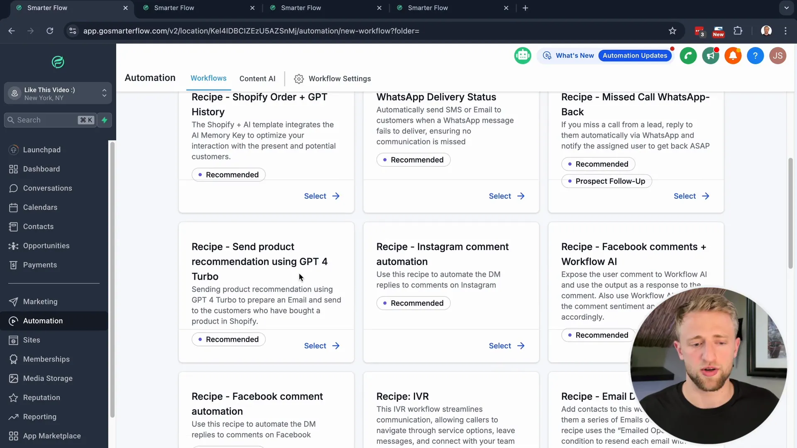Click the Smarter Flow logo in sidebar

tap(58, 62)
